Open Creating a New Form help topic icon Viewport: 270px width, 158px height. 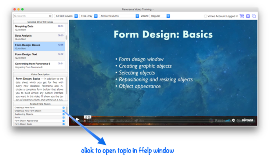[64, 107]
